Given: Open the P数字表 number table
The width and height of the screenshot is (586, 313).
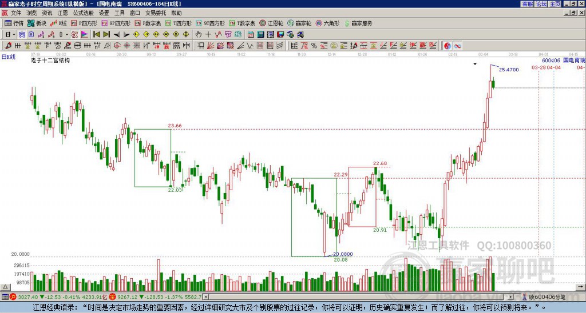Looking at the screenshot, I should pyautogui.click(x=148, y=23).
